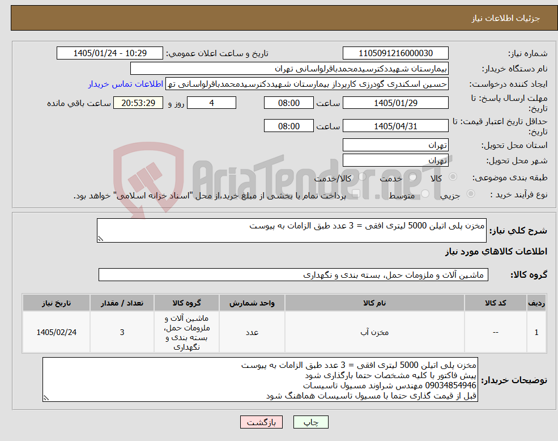Click the response deadline date 1405/01/29
Viewport: 558px width, 441px height.
tap(395, 103)
